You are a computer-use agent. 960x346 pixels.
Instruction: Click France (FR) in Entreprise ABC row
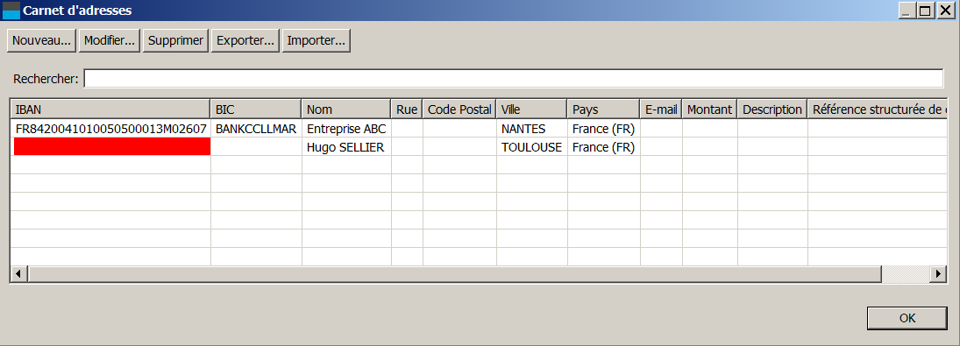point(604,129)
